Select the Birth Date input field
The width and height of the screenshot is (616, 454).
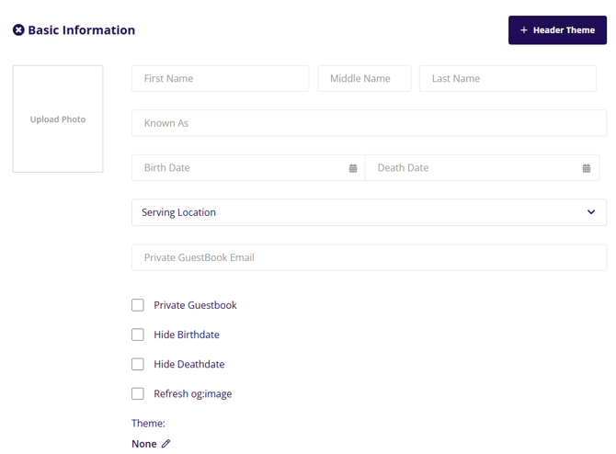(x=239, y=168)
